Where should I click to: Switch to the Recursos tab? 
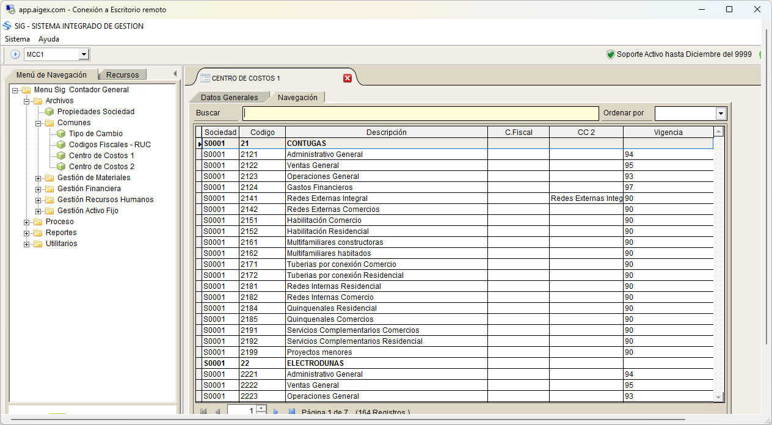(122, 75)
